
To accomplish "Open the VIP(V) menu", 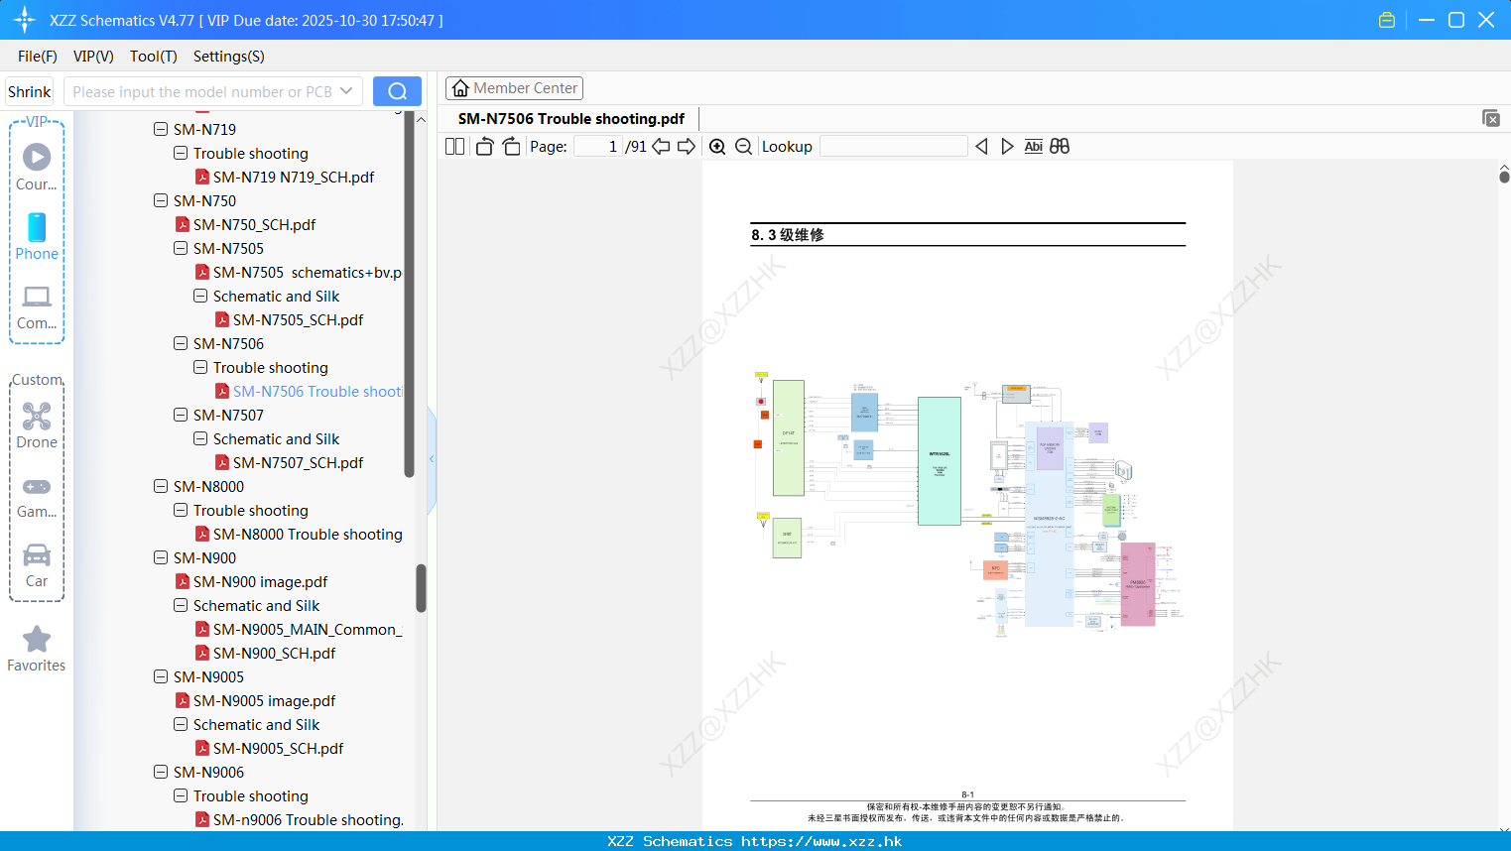I will [93, 57].
